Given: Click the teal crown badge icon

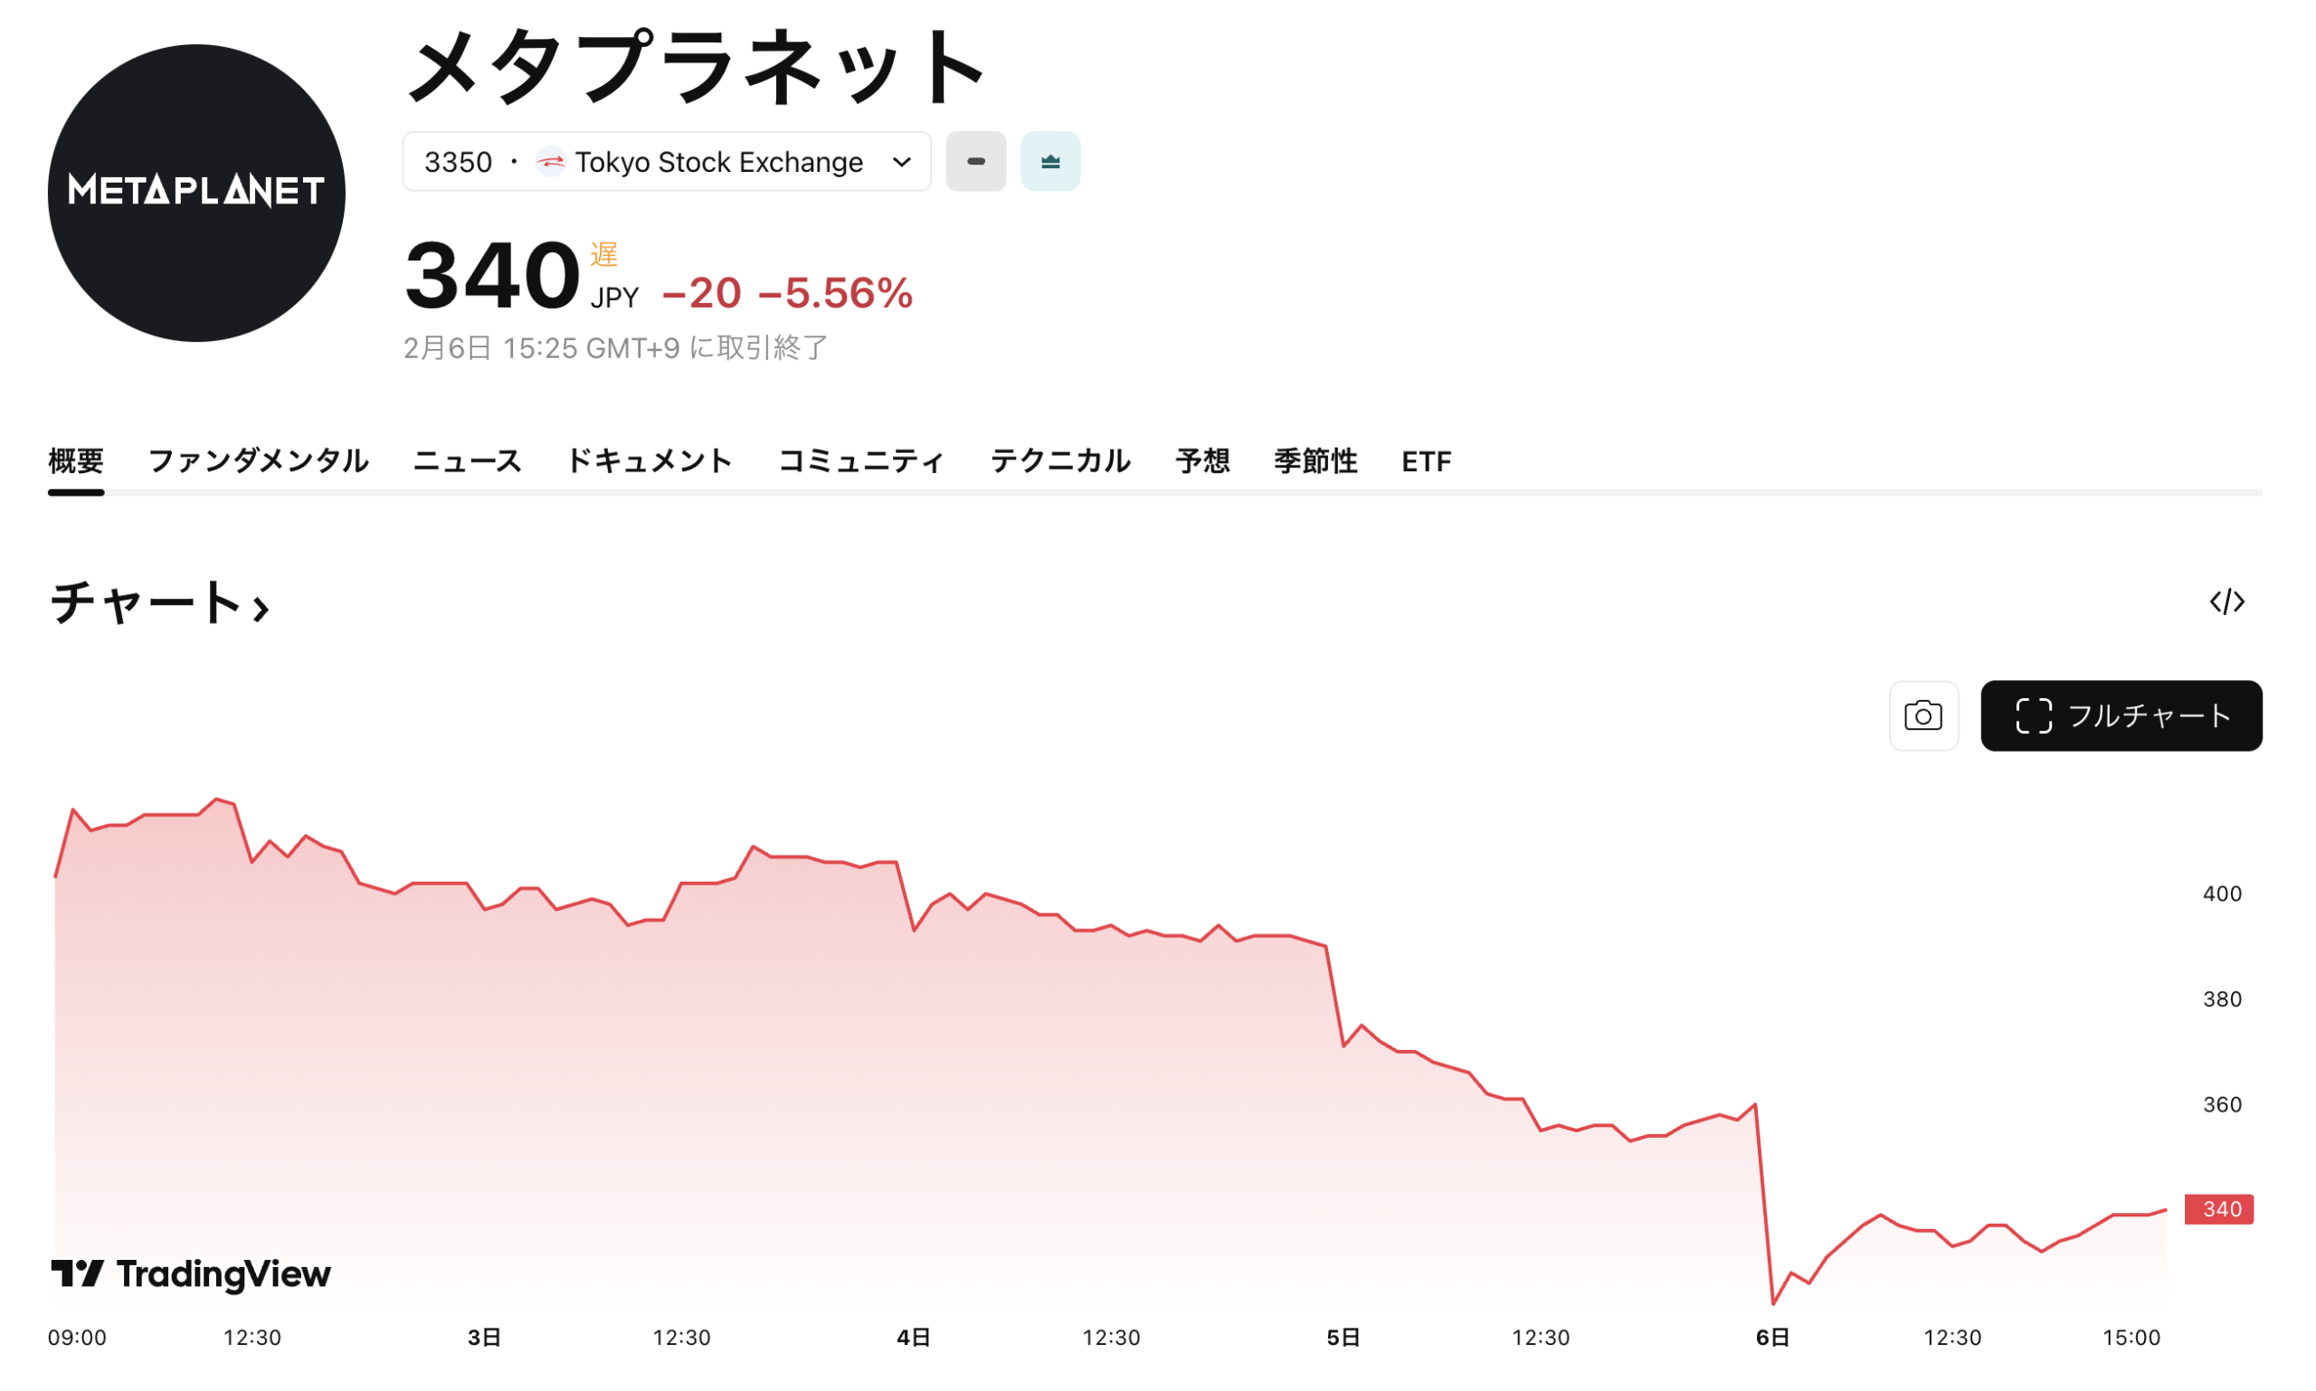Looking at the screenshot, I should [x=1050, y=162].
